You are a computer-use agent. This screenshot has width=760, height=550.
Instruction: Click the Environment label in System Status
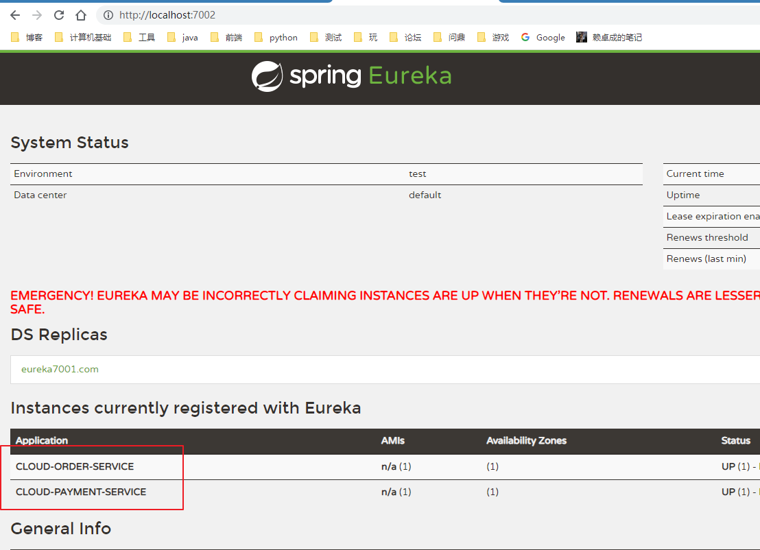(x=43, y=174)
